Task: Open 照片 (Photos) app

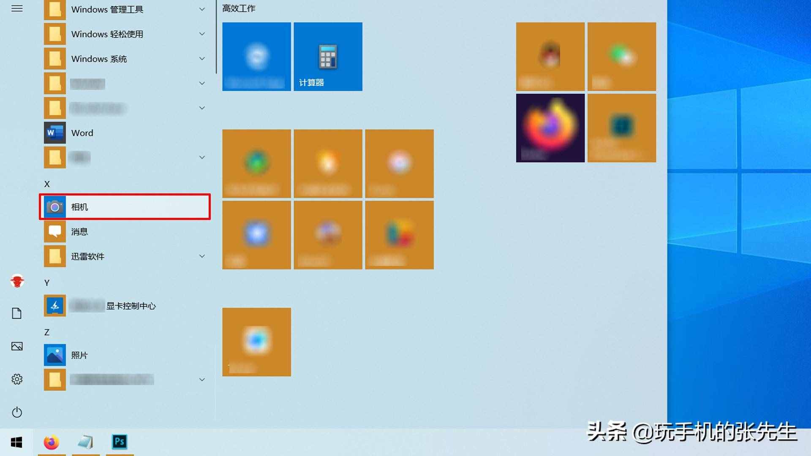Action: (x=78, y=355)
